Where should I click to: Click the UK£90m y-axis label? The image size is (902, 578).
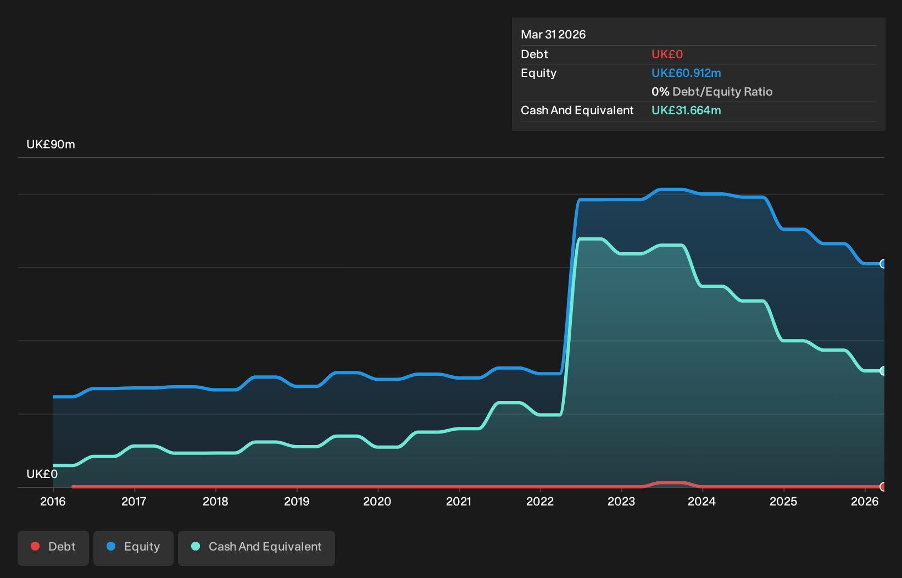click(x=51, y=144)
